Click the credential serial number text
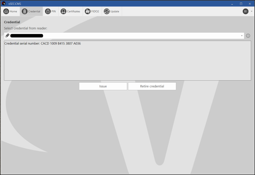This screenshot has width=255, height=175. point(43,44)
